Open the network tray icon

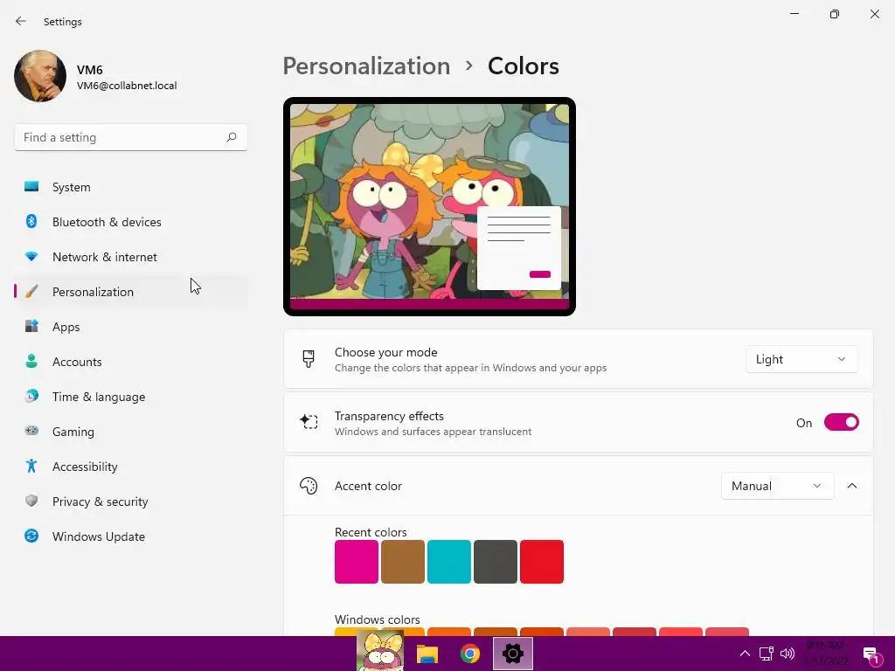[x=766, y=654]
